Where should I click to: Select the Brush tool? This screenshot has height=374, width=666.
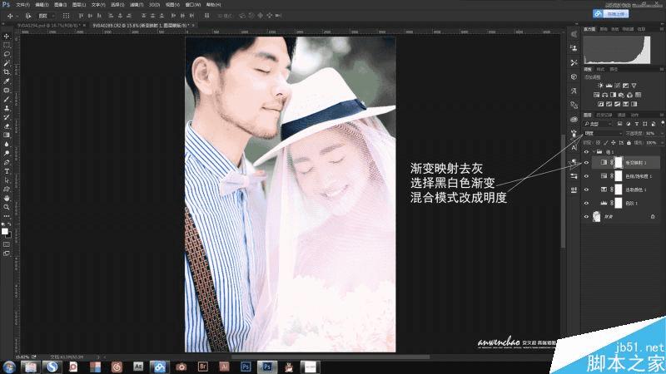(x=7, y=99)
